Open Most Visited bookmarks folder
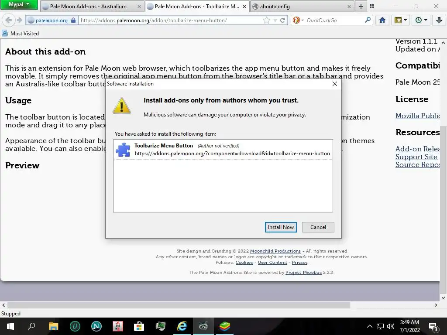The height and width of the screenshot is (335, 447). coord(21,33)
